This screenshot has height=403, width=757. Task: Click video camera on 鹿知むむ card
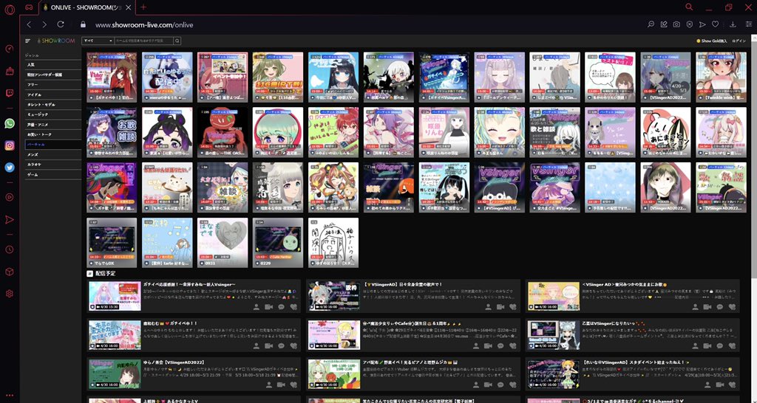pos(269,345)
